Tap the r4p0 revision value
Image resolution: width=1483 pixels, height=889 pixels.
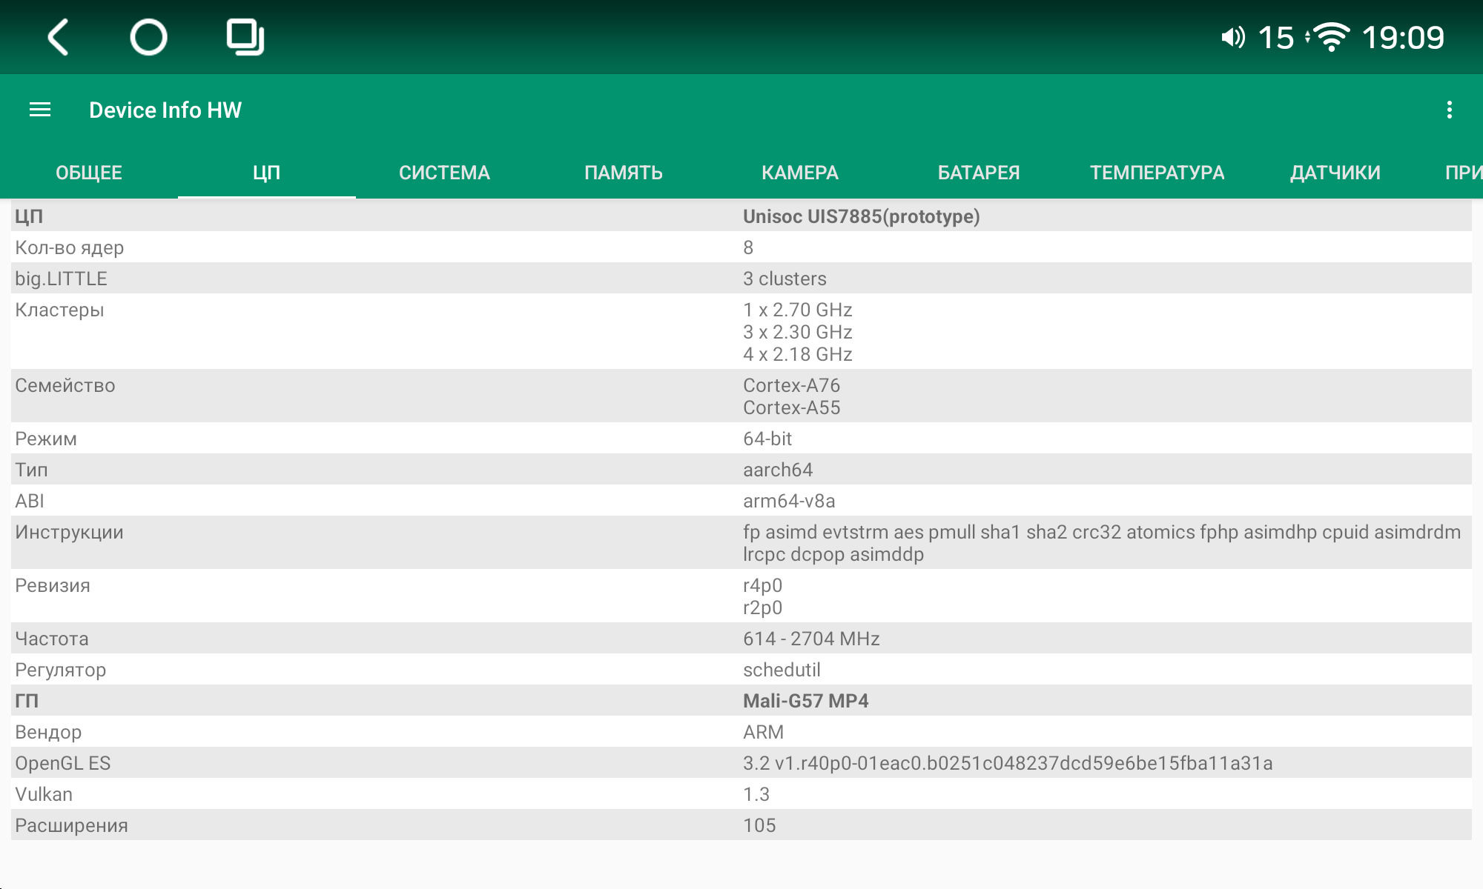[762, 585]
